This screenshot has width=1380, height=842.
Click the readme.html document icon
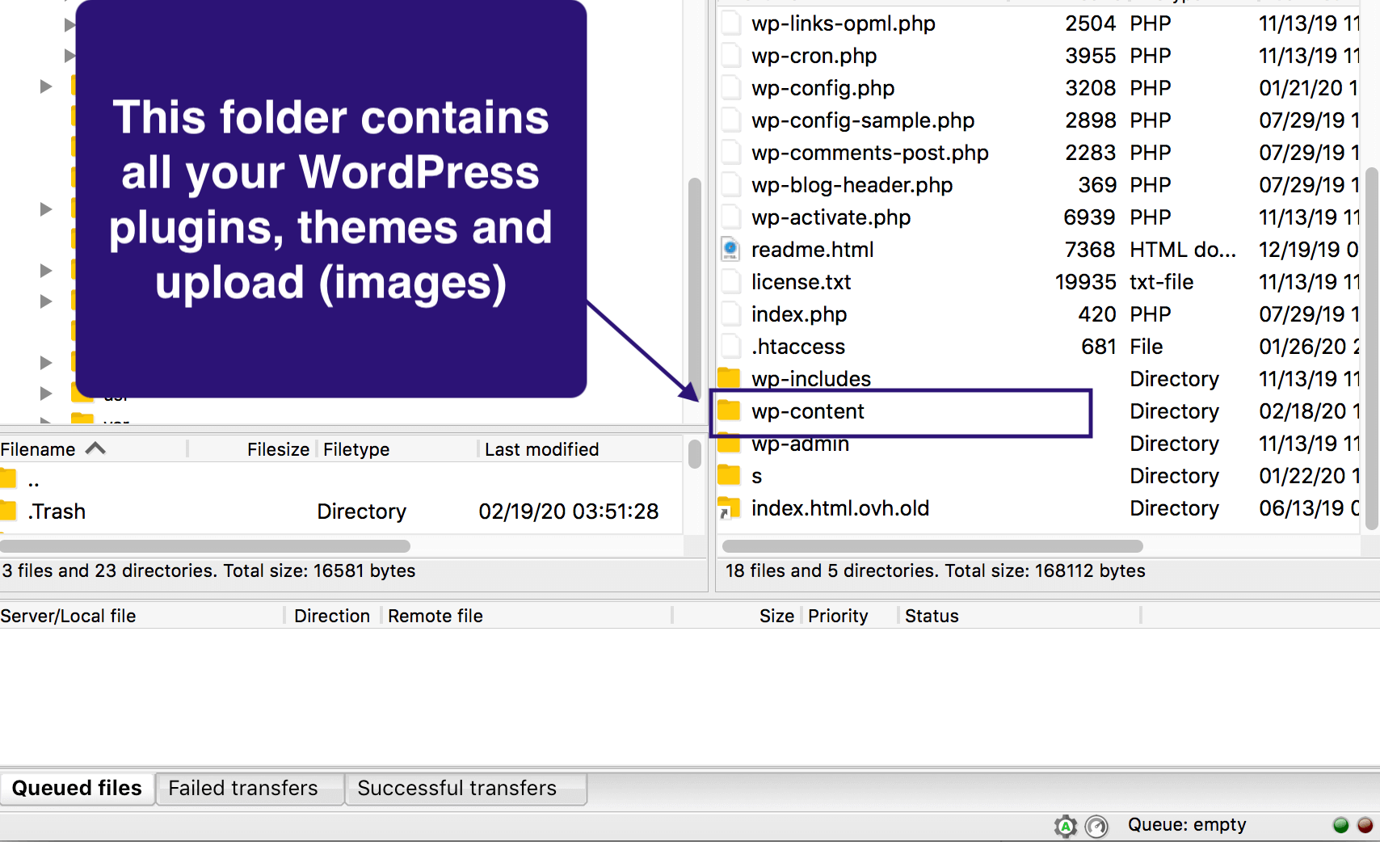tap(730, 250)
